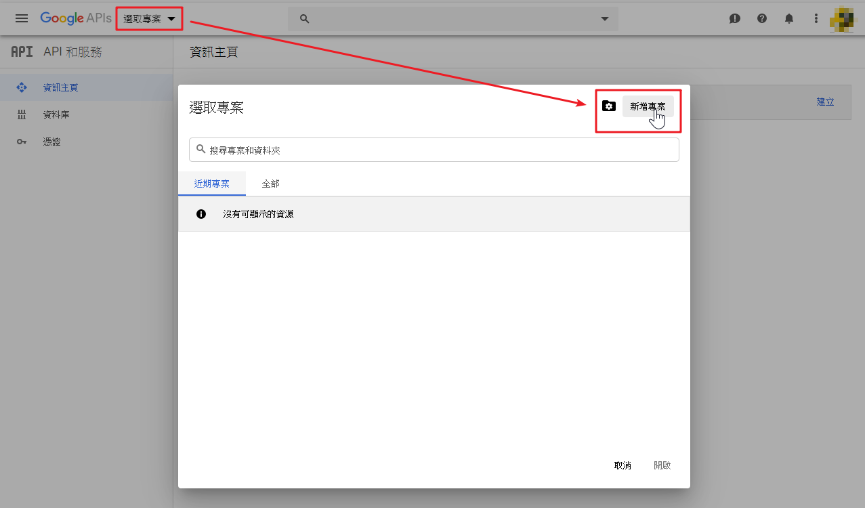This screenshot has height=508, width=865.
Task: Switch to the 近期專案 tab
Action: [211, 184]
